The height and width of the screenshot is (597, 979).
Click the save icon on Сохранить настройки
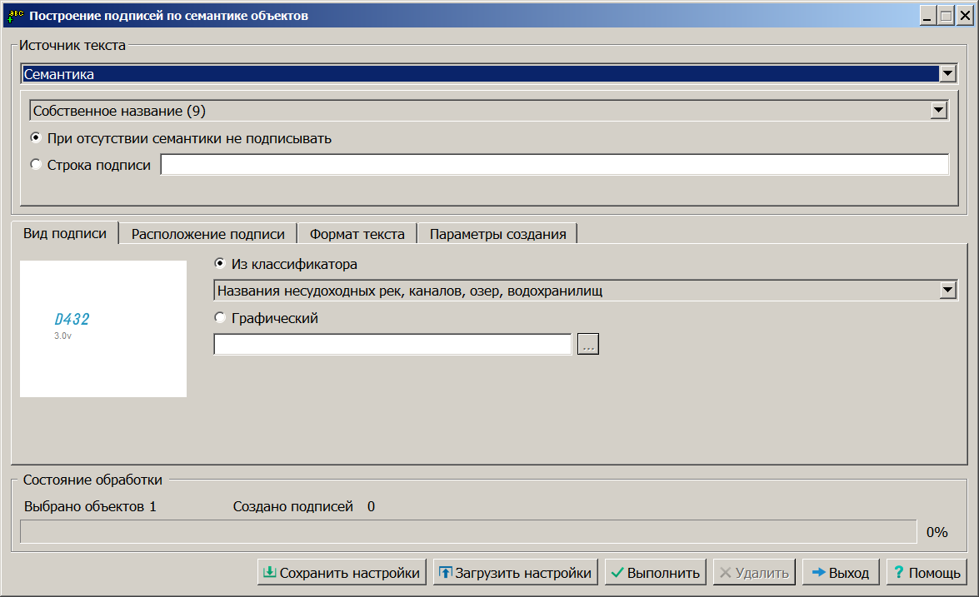(x=269, y=573)
